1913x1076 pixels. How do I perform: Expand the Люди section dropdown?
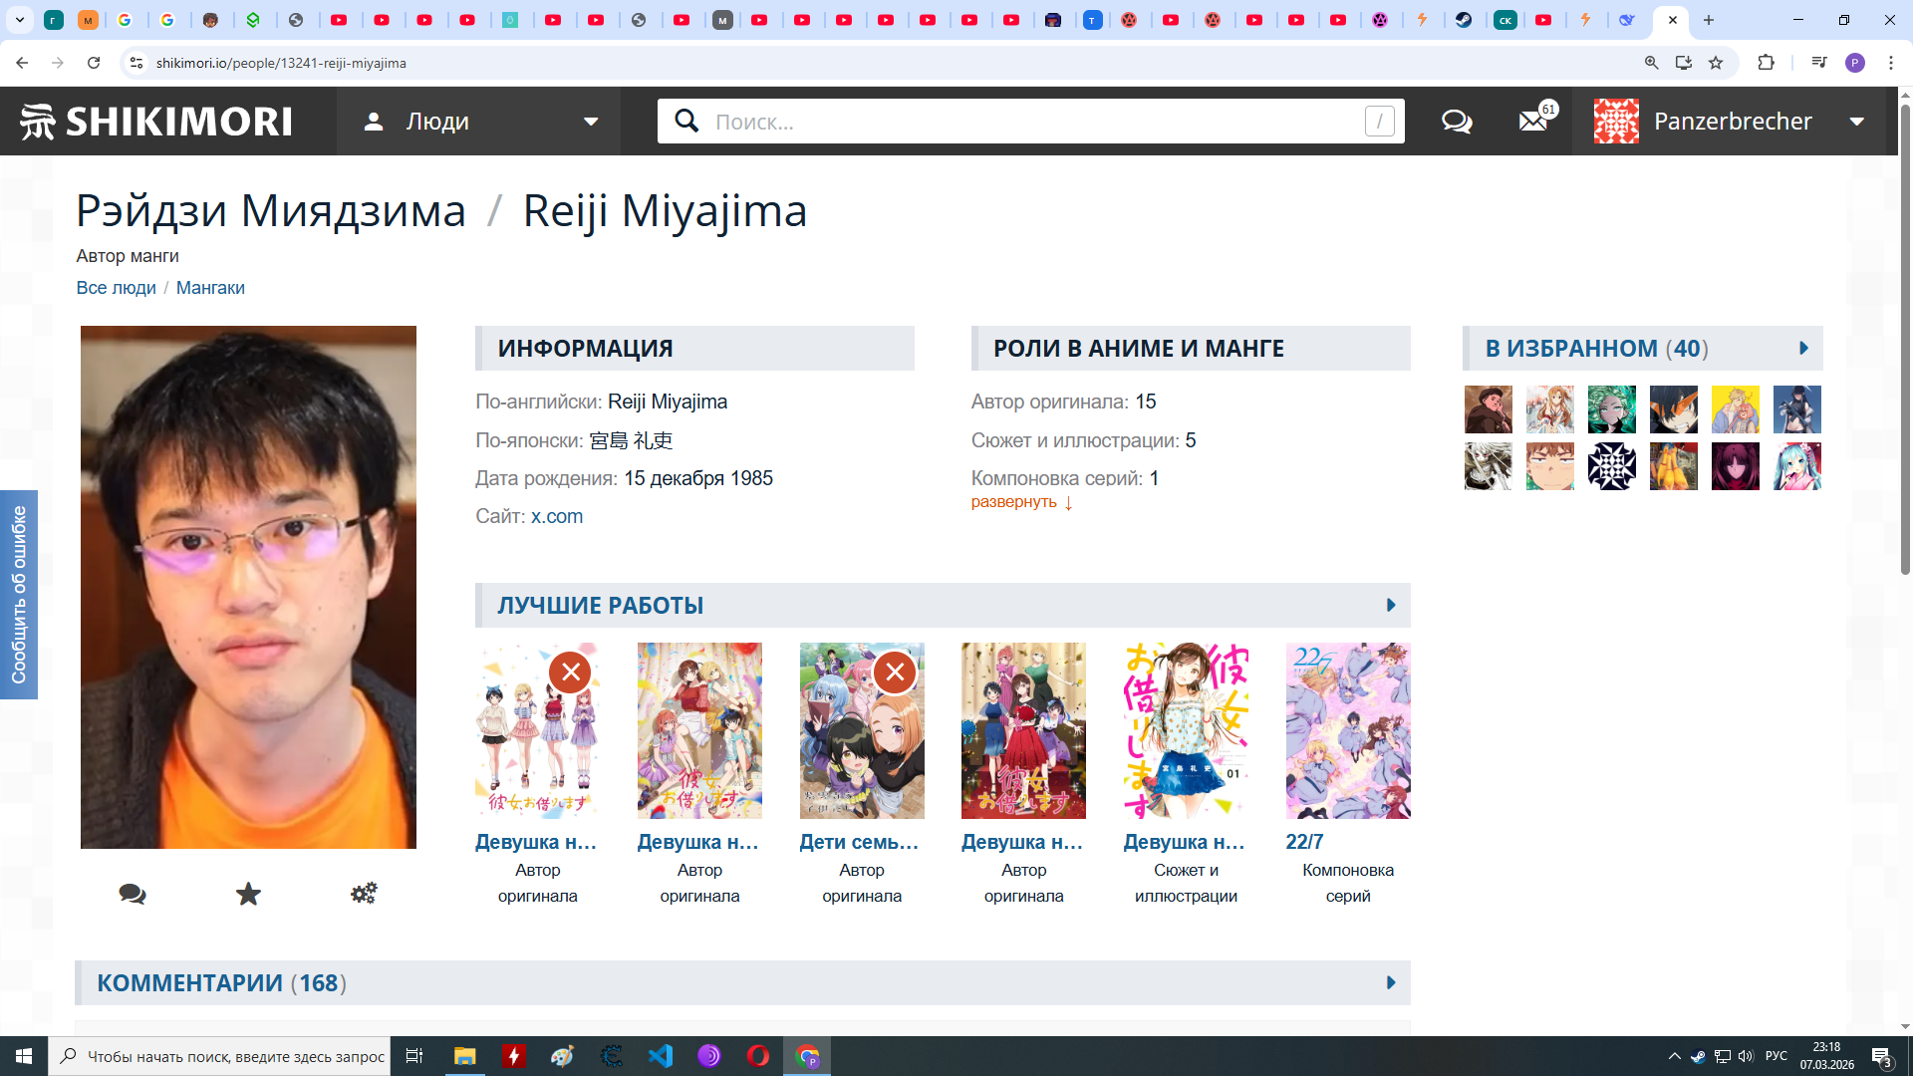pyautogui.click(x=591, y=122)
